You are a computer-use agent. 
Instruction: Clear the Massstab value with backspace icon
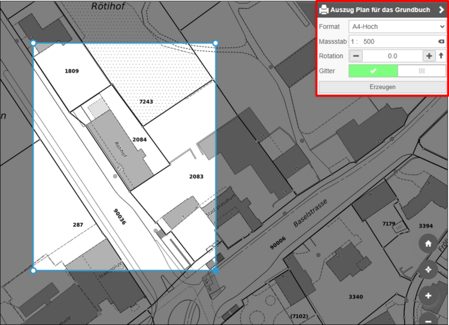441,41
